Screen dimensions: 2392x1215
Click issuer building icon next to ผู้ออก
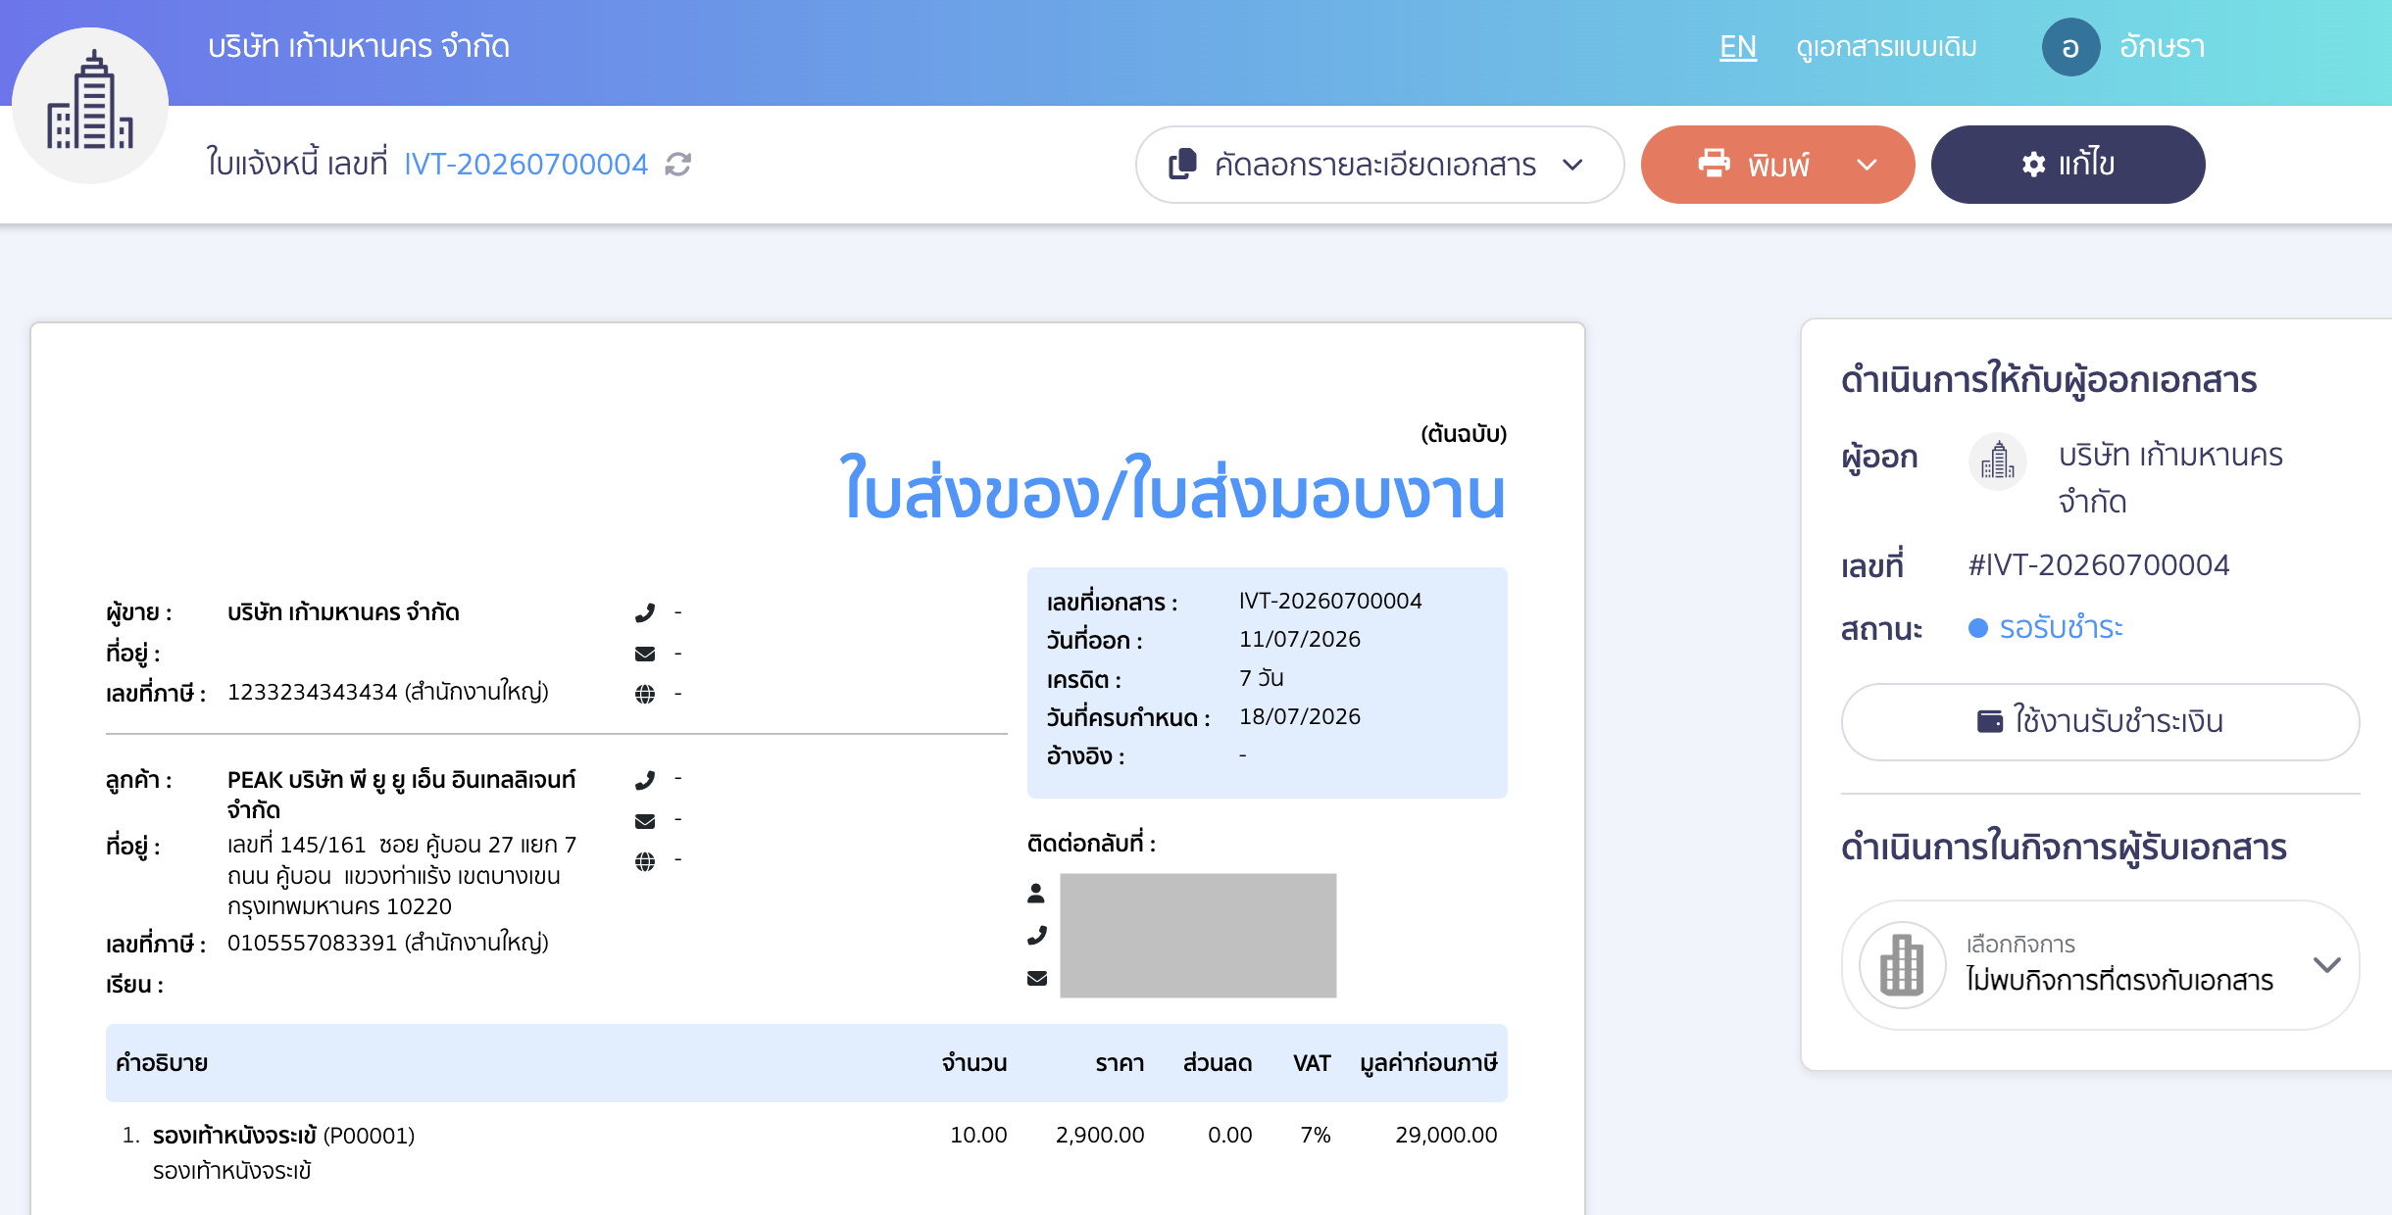click(1997, 461)
